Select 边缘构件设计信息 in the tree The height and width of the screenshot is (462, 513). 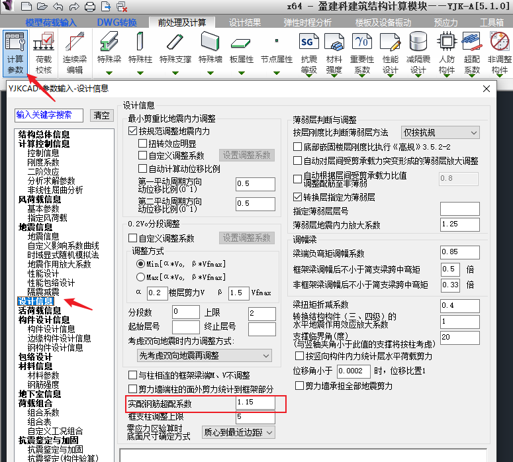pyautogui.click(x=59, y=338)
